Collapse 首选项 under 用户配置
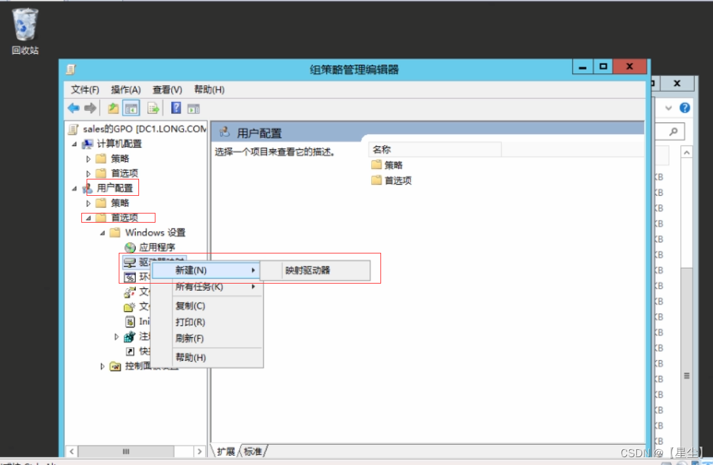This screenshot has width=713, height=465. pyautogui.click(x=88, y=218)
